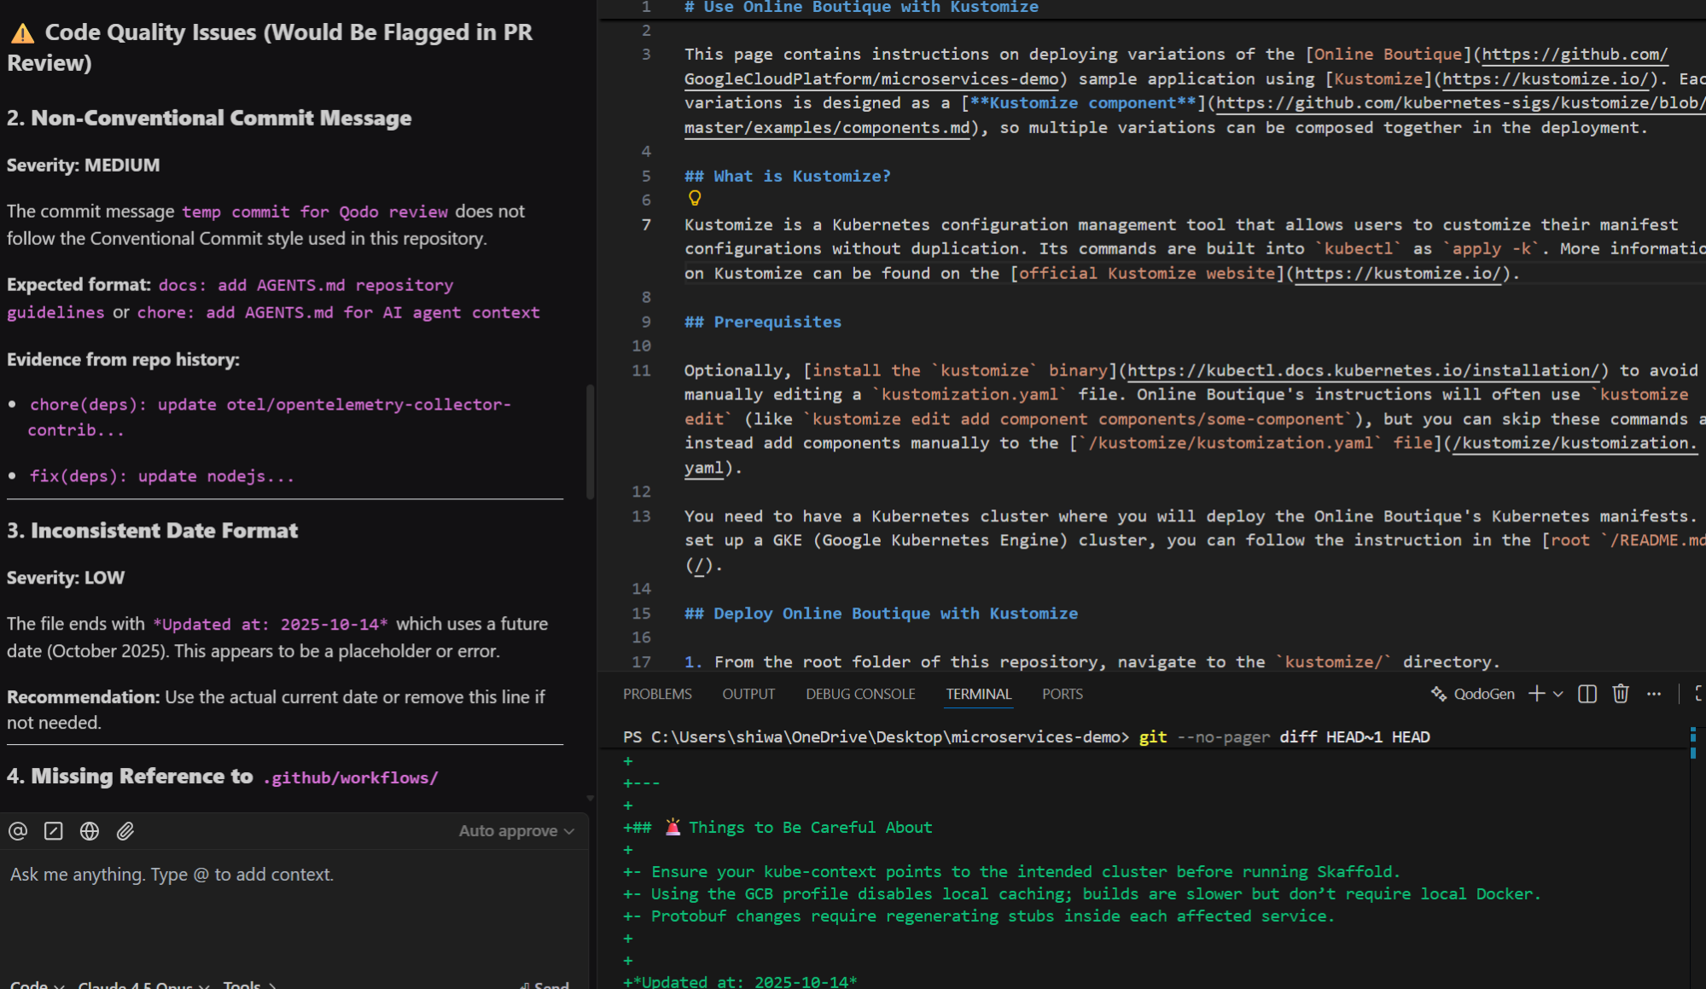The width and height of the screenshot is (1706, 989).
Task: Click the '## Deploy Online Boutique with Kustomize' heading
Action: [x=881, y=614]
